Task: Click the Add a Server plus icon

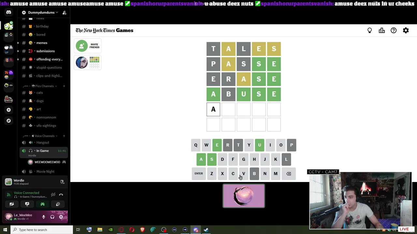Action: [x=9, y=110]
